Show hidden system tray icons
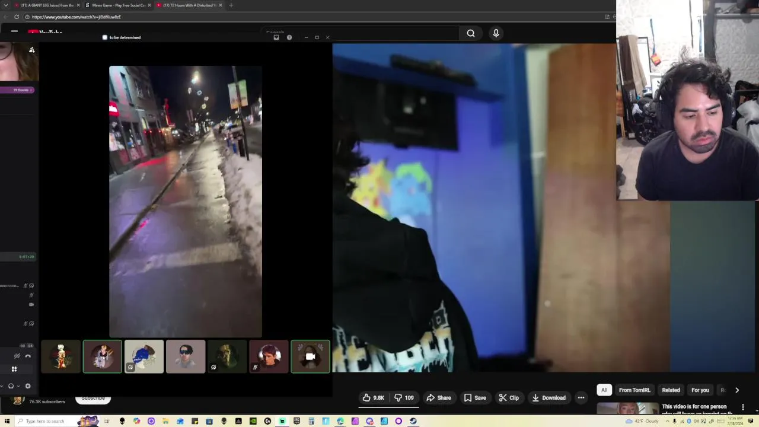Viewport: 759px width, 427px height. [668, 421]
